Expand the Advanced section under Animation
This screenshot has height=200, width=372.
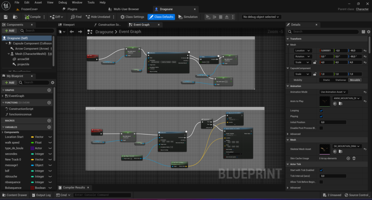(x=295, y=134)
